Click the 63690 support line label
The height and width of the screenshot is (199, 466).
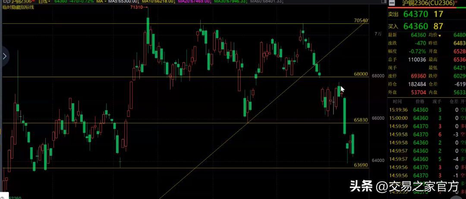tap(361, 165)
